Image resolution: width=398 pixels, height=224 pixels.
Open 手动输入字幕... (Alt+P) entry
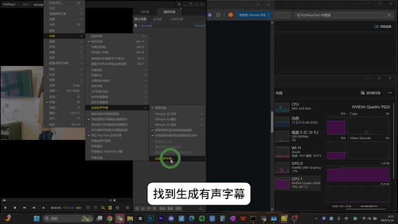(x=117, y=52)
